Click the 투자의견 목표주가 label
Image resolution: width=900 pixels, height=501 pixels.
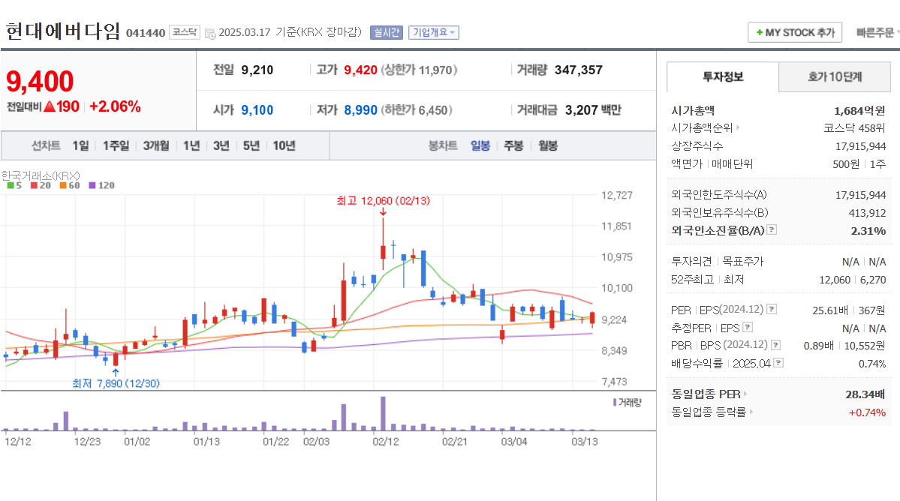click(717, 262)
